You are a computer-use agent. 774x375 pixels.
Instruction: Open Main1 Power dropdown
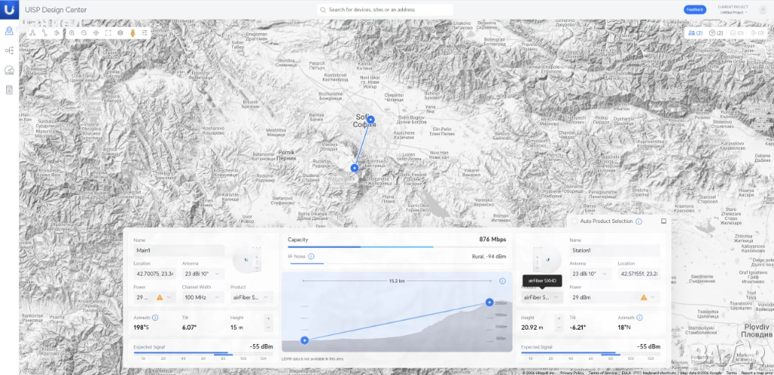154,298
